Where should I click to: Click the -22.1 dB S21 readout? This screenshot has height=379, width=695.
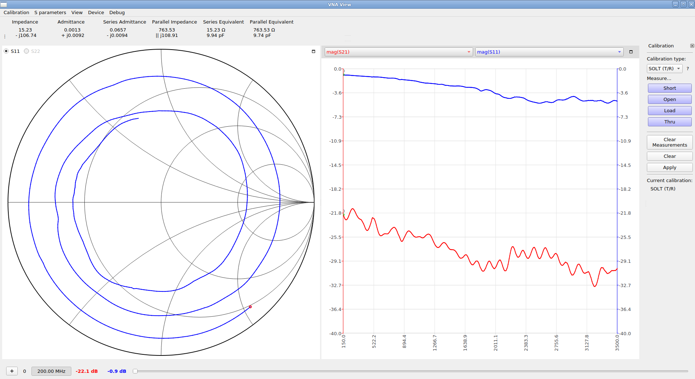click(x=87, y=371)
